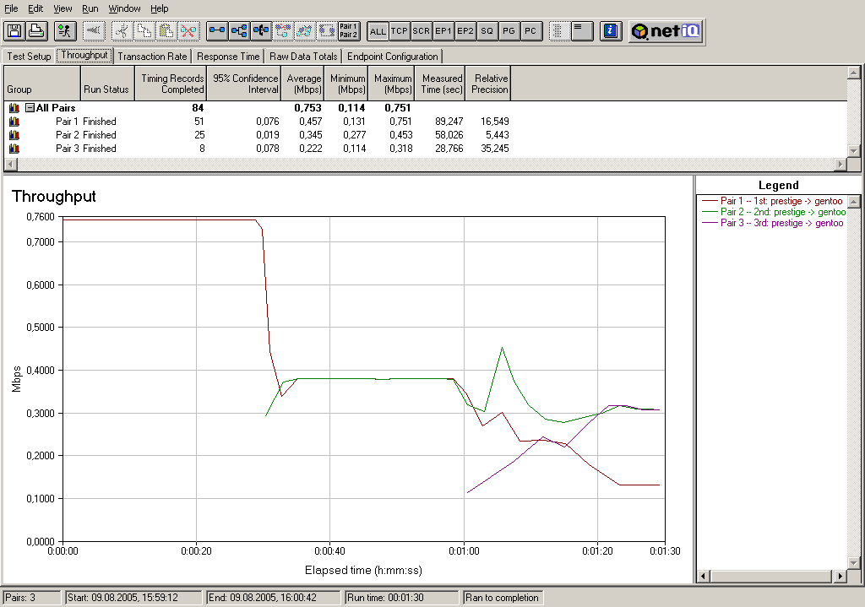The height and width of the screenshot is (607, 865).
Task: Click the Run test running-man icon
Action: click(65, 31)
